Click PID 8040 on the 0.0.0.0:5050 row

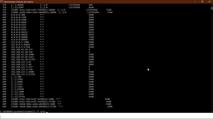tap(91, 22)
